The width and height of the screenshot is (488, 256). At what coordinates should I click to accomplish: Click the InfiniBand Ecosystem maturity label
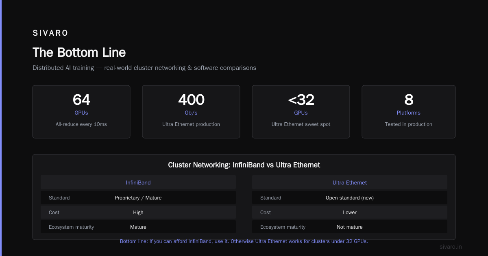click(x=71, y=227)
